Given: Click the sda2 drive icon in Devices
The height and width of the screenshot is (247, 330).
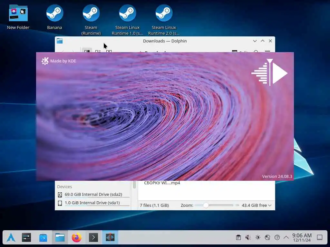Looking at the screenshot, I should (60, 195).
